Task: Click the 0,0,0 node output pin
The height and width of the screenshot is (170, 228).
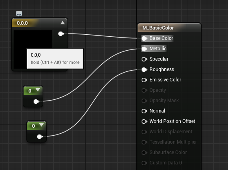Action: tap(61, 34)
